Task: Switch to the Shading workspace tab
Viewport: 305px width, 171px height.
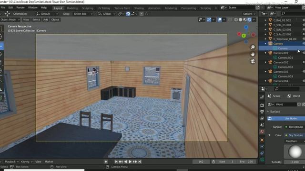Action: point(139,8)
